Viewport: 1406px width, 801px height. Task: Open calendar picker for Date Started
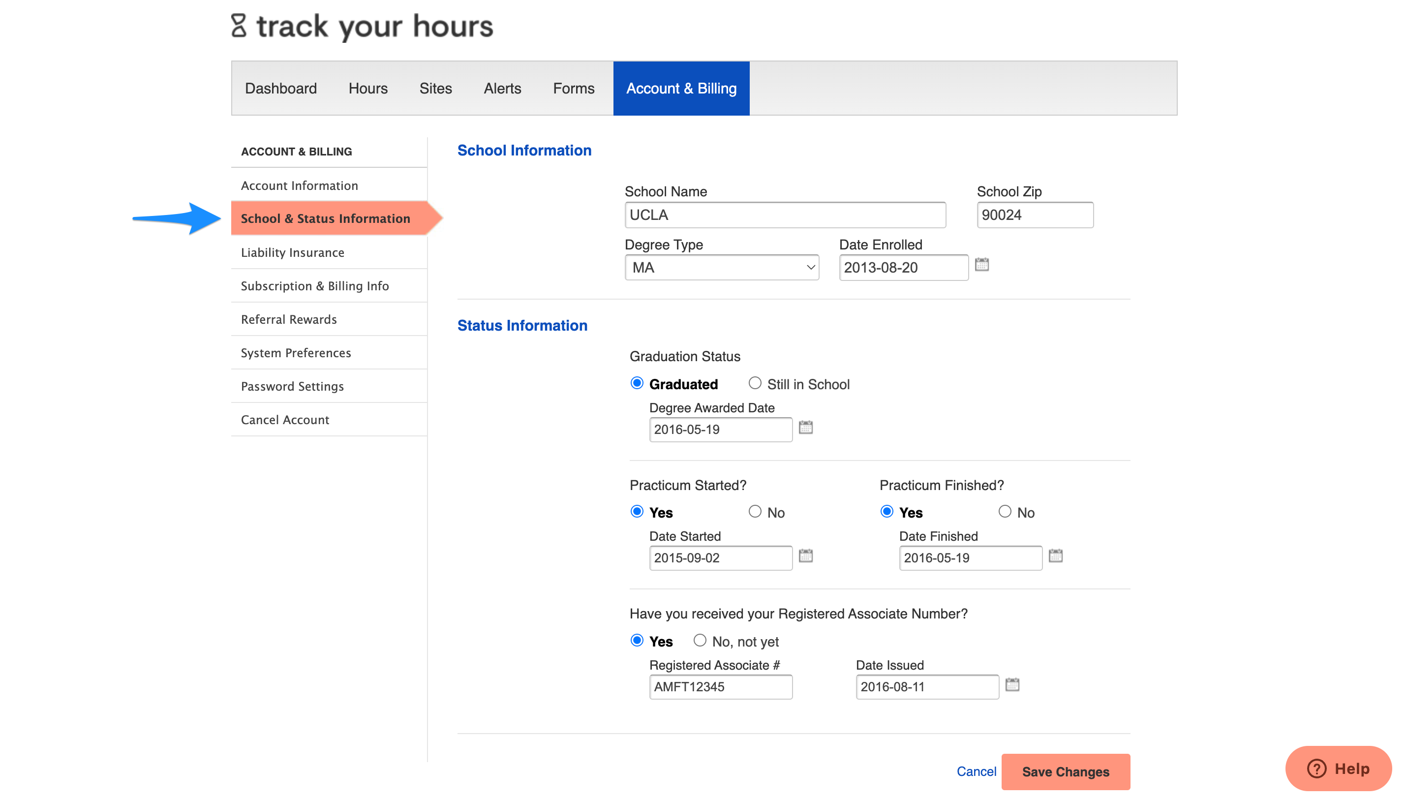coord(805,555)
